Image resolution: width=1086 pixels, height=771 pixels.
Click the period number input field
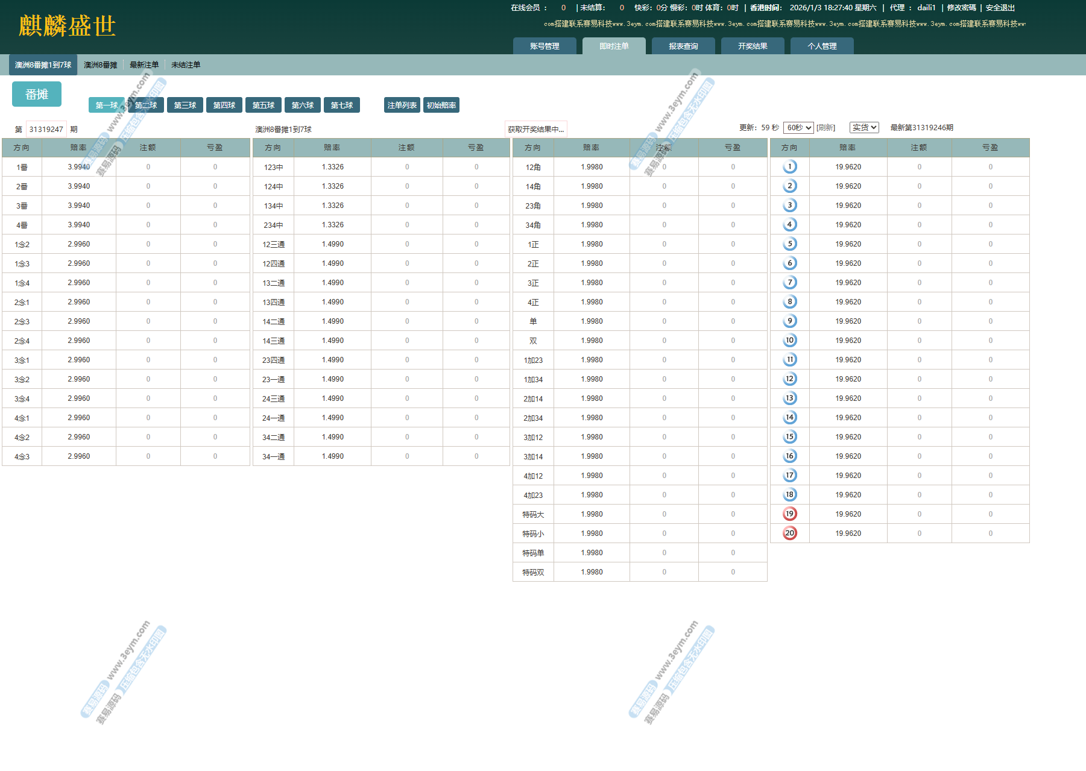pyautogui.click(x=46, y=130)
